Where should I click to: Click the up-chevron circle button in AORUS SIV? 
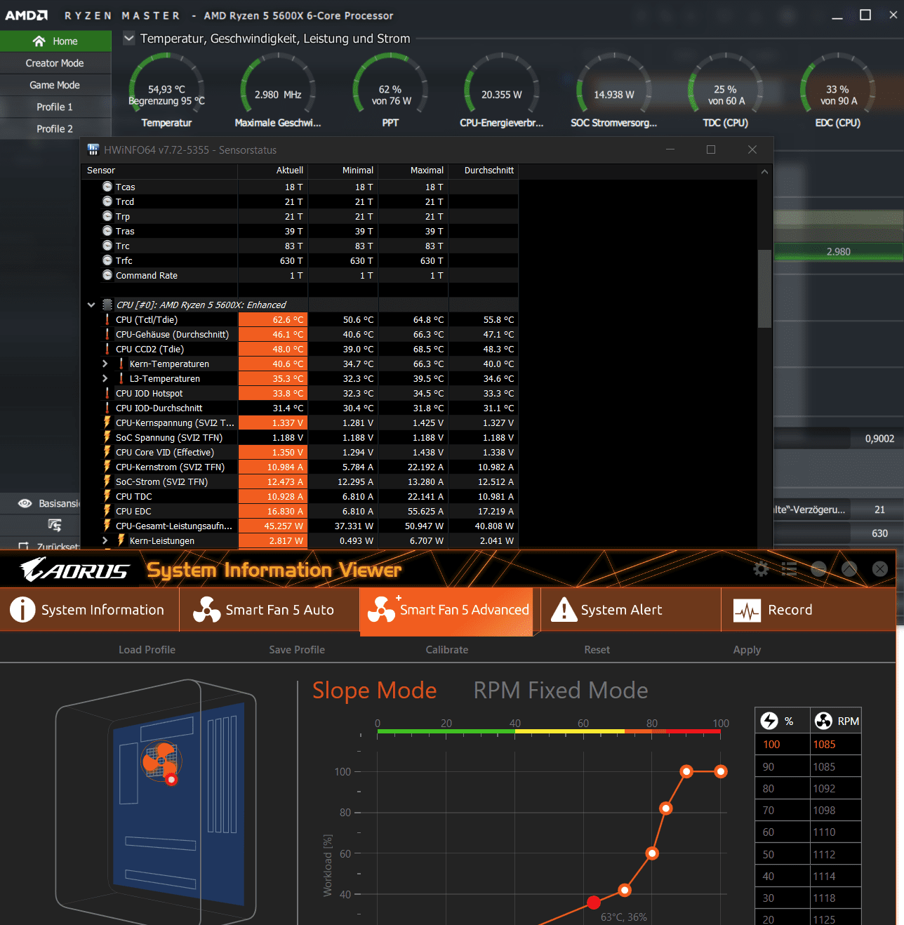[849, 569]
